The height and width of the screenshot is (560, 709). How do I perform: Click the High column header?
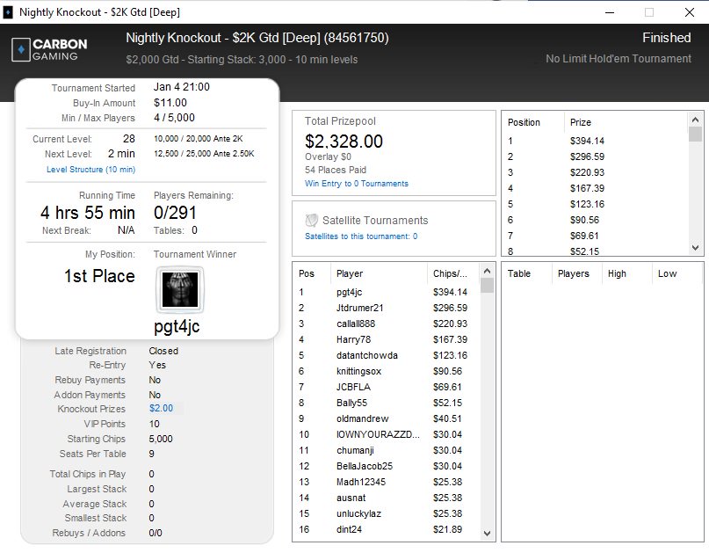tap(617, 273)
